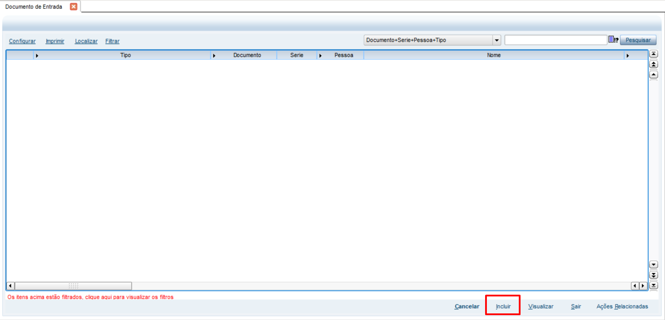Click the Sair button
665x320 pixels.
[576, 306]
